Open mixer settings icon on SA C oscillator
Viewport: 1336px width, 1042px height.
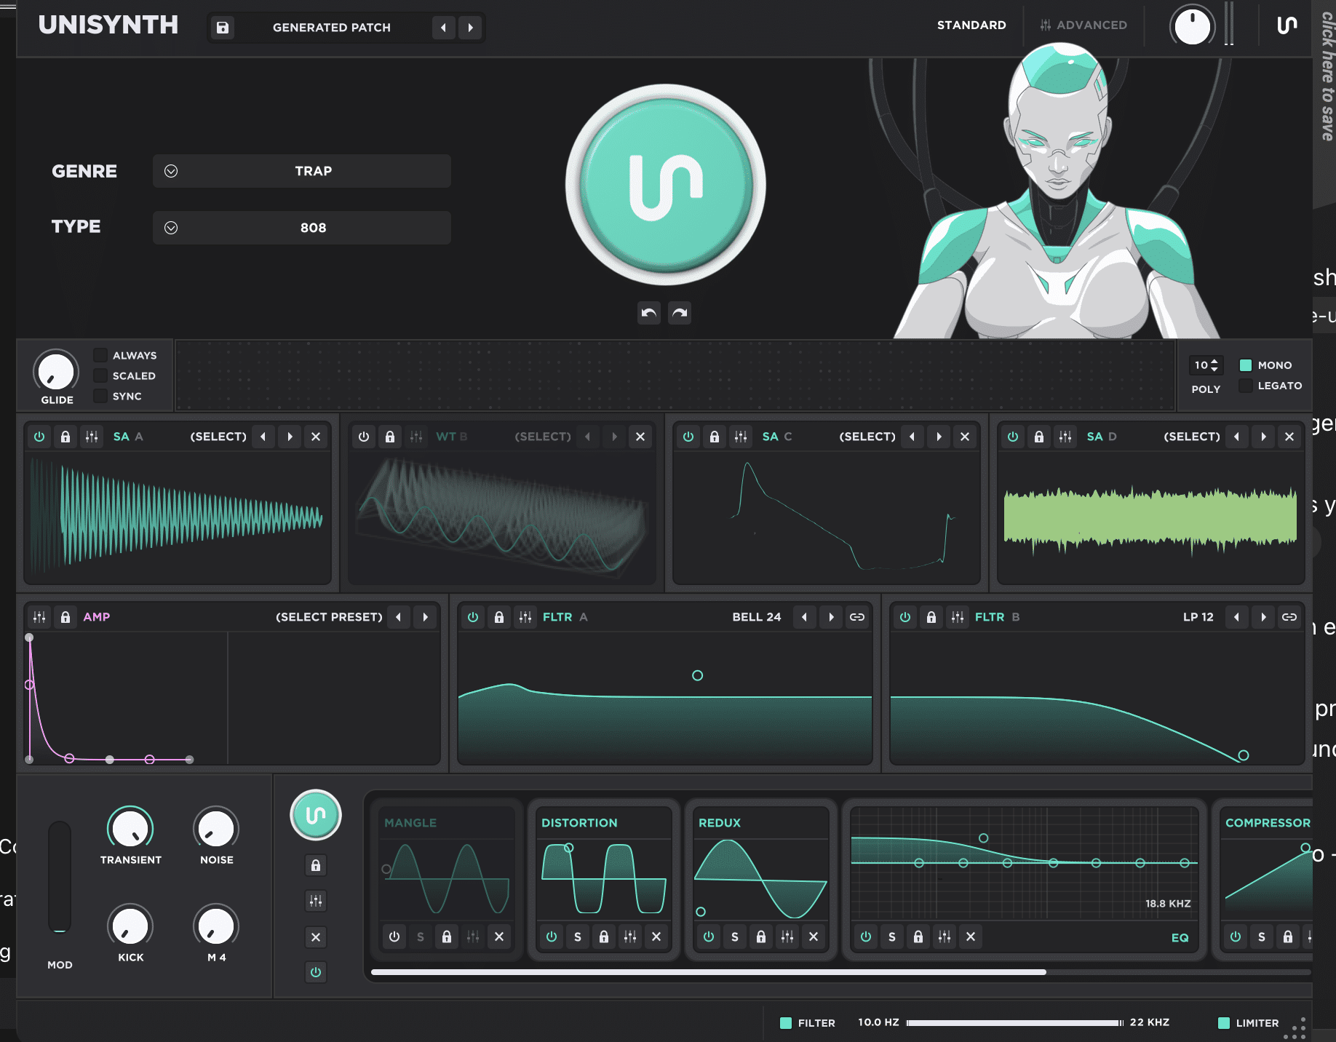[741, 437]
